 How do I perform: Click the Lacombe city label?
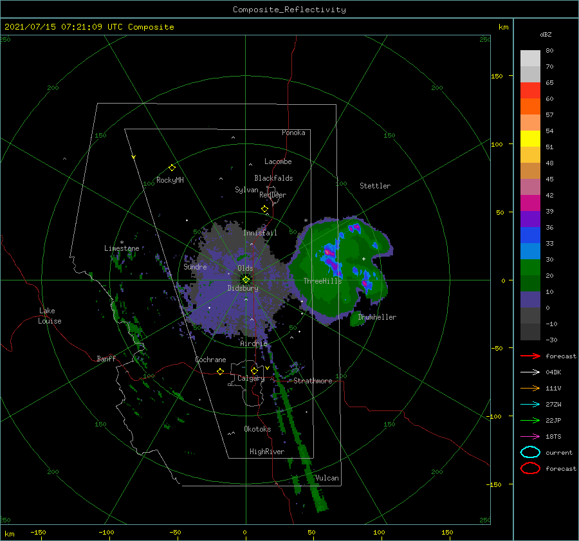pos(278,161)
